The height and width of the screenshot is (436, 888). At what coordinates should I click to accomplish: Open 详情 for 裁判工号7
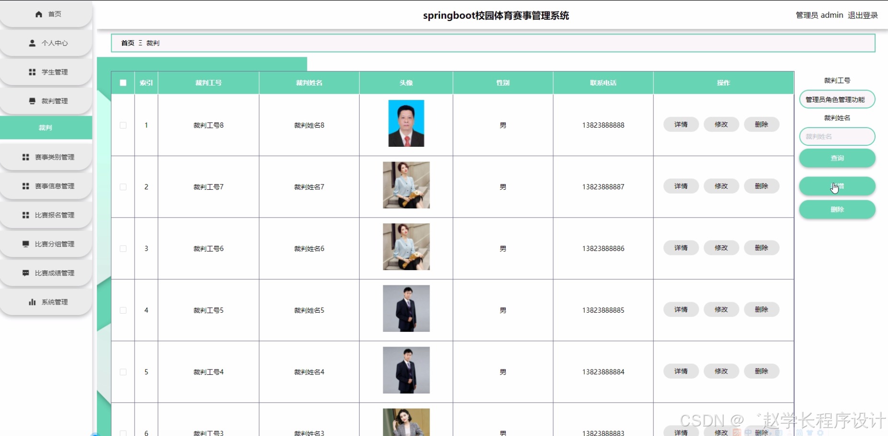tap(681, 186)
